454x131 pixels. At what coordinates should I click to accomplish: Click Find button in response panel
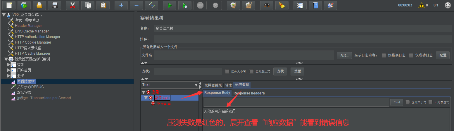coord(397,102)
